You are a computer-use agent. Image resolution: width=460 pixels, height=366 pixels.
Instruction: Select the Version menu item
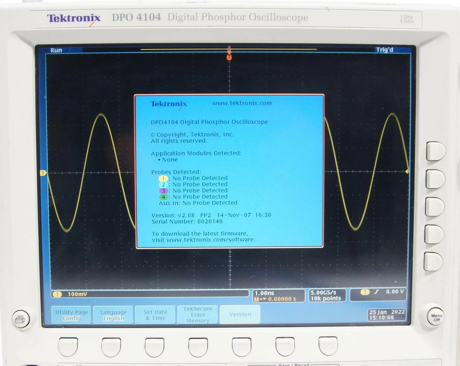[x=240, y=314]
